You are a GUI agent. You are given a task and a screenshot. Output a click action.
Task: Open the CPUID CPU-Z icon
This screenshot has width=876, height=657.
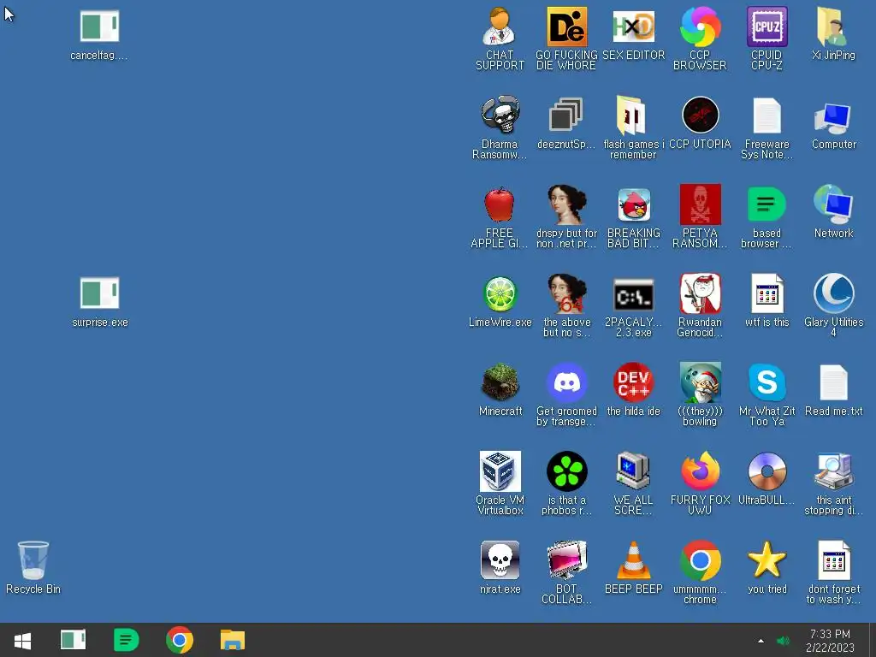click(767, 27)
